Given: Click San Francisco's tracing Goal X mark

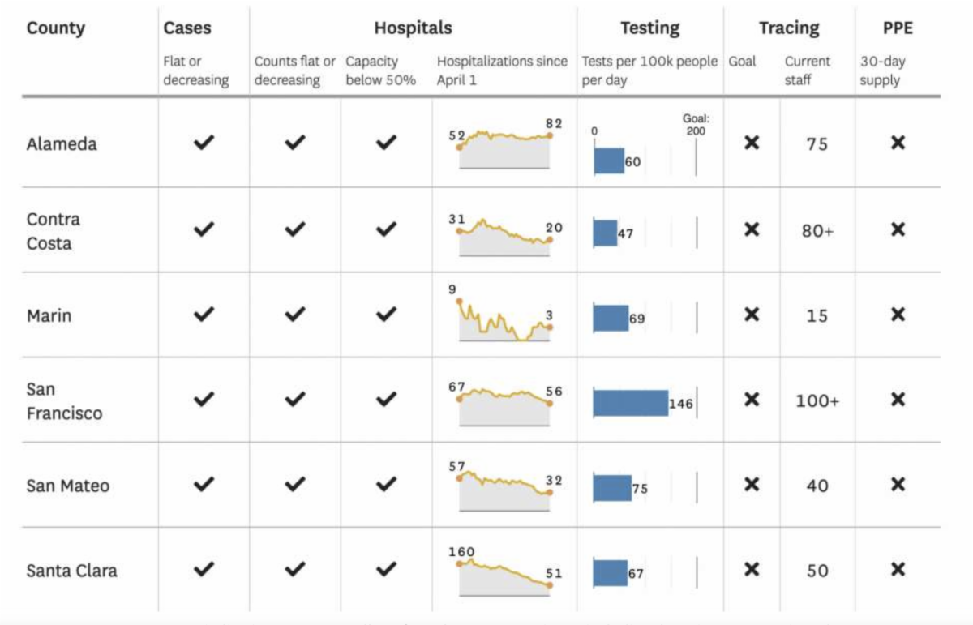Looking at the screenshot, I should [752, 400].
